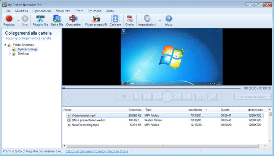Select the Office presentation.webm file

[88, 120]
